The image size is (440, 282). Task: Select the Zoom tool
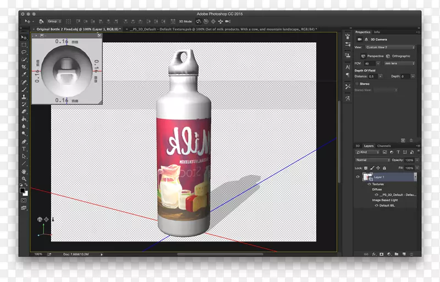coord(24,179)
